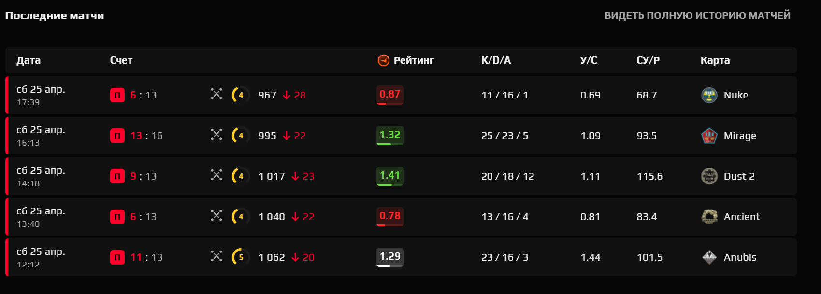This screenshot has width=821, height=294.
Task: Click the red П loss badge for 13:16 match
Action: (117, 136)
